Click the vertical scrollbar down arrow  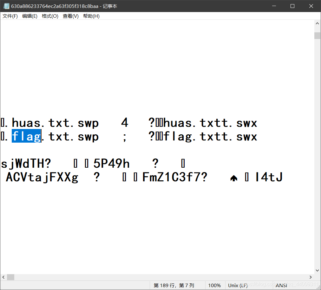tap(317, 270)
